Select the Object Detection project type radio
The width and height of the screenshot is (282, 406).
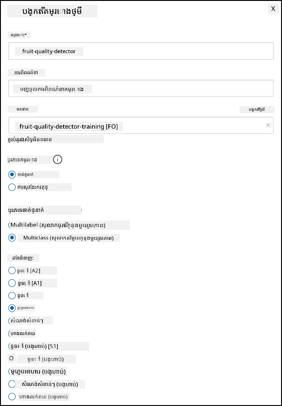coord(12,187)
